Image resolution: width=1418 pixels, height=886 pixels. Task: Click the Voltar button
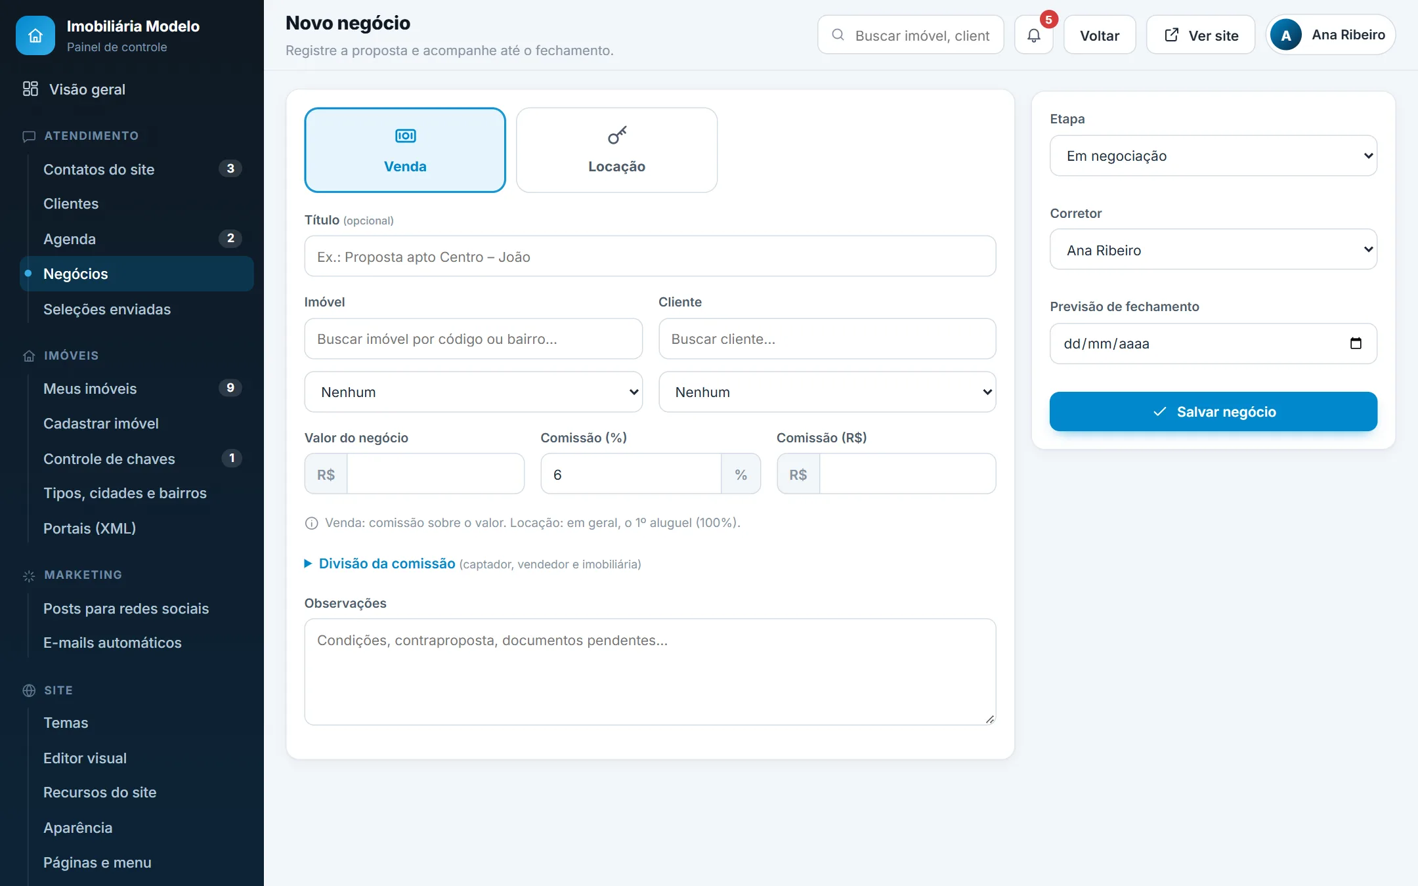pos(1100,35)
